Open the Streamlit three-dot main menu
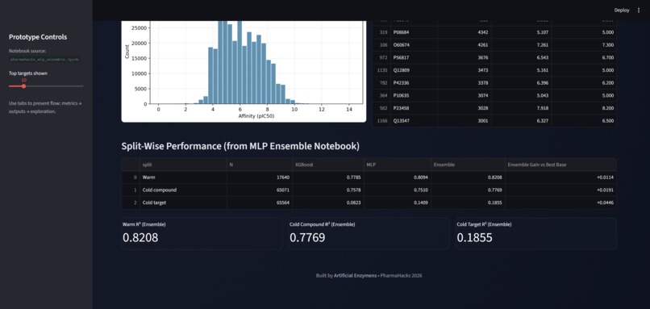 [639, 10]
